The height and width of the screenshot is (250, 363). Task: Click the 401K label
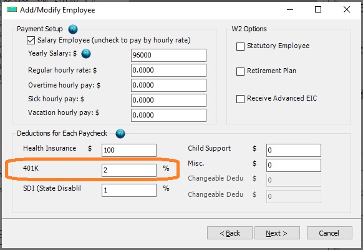coord(31,168)
